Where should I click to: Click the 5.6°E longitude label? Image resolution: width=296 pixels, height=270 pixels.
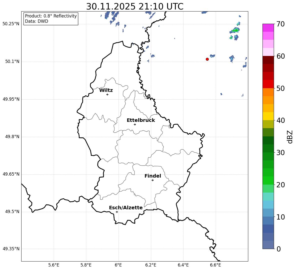pos(54,265)
